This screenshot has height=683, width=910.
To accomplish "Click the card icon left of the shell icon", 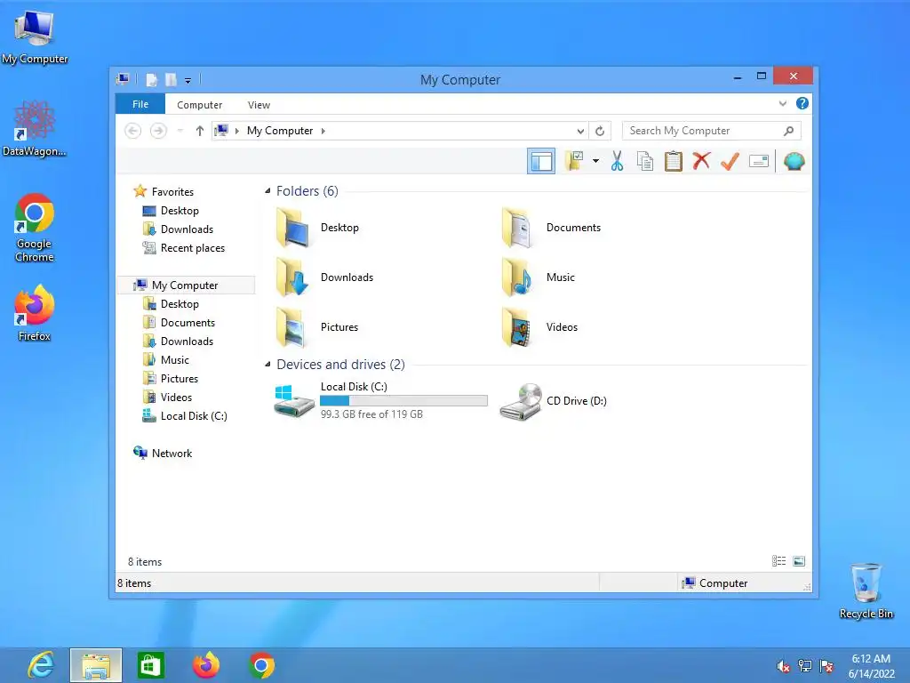I will click(759, 161).
